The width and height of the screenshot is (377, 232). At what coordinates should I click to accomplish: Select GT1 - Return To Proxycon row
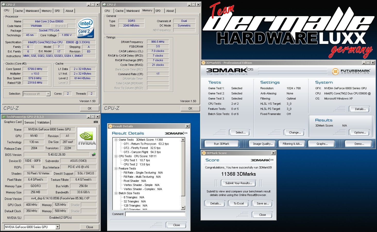146,144
